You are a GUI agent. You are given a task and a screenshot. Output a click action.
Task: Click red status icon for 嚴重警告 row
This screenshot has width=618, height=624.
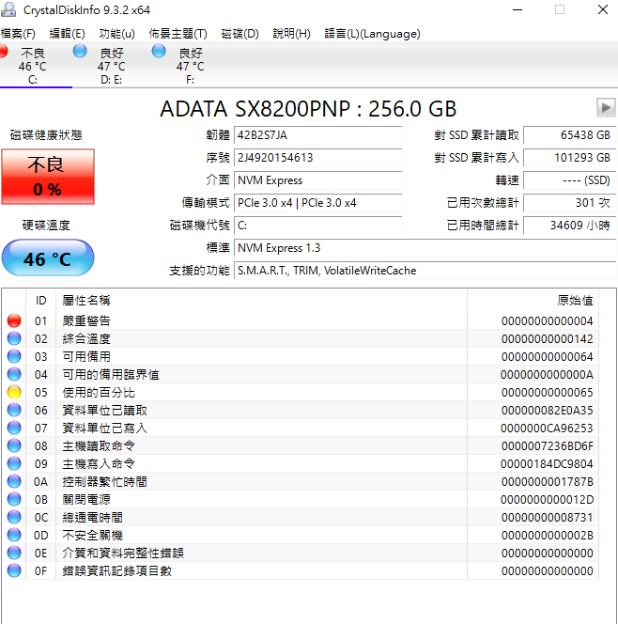pos(14,321)
